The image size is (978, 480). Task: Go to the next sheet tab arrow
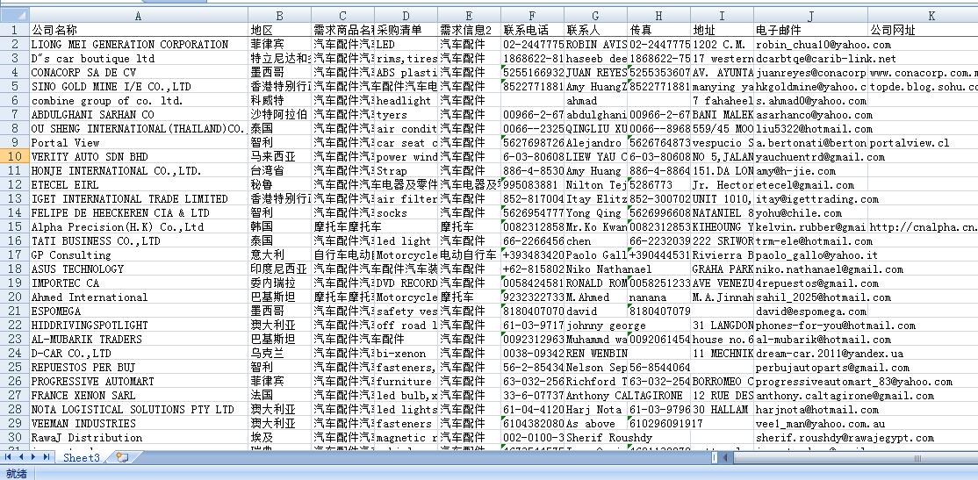33,457
